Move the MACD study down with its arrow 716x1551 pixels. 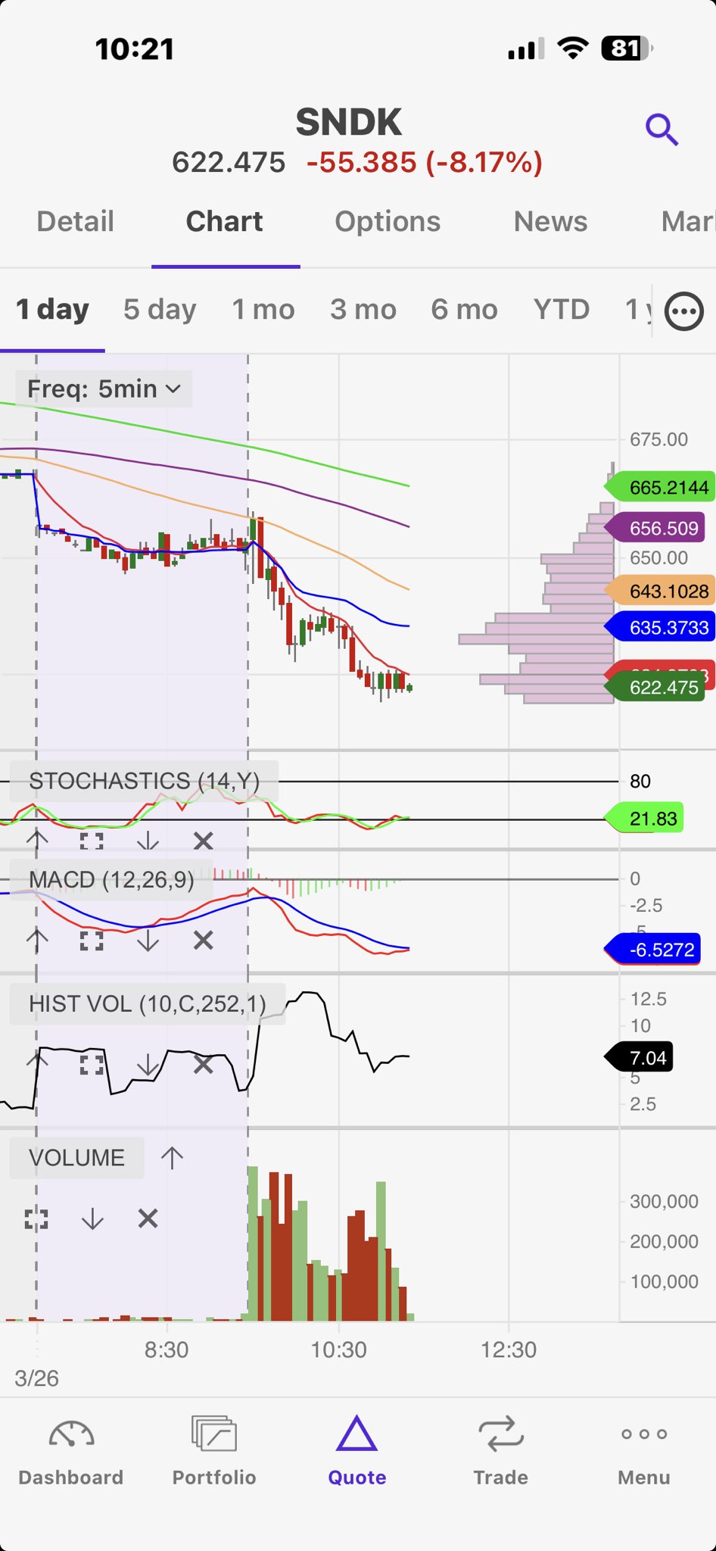[x=148, y=941]
